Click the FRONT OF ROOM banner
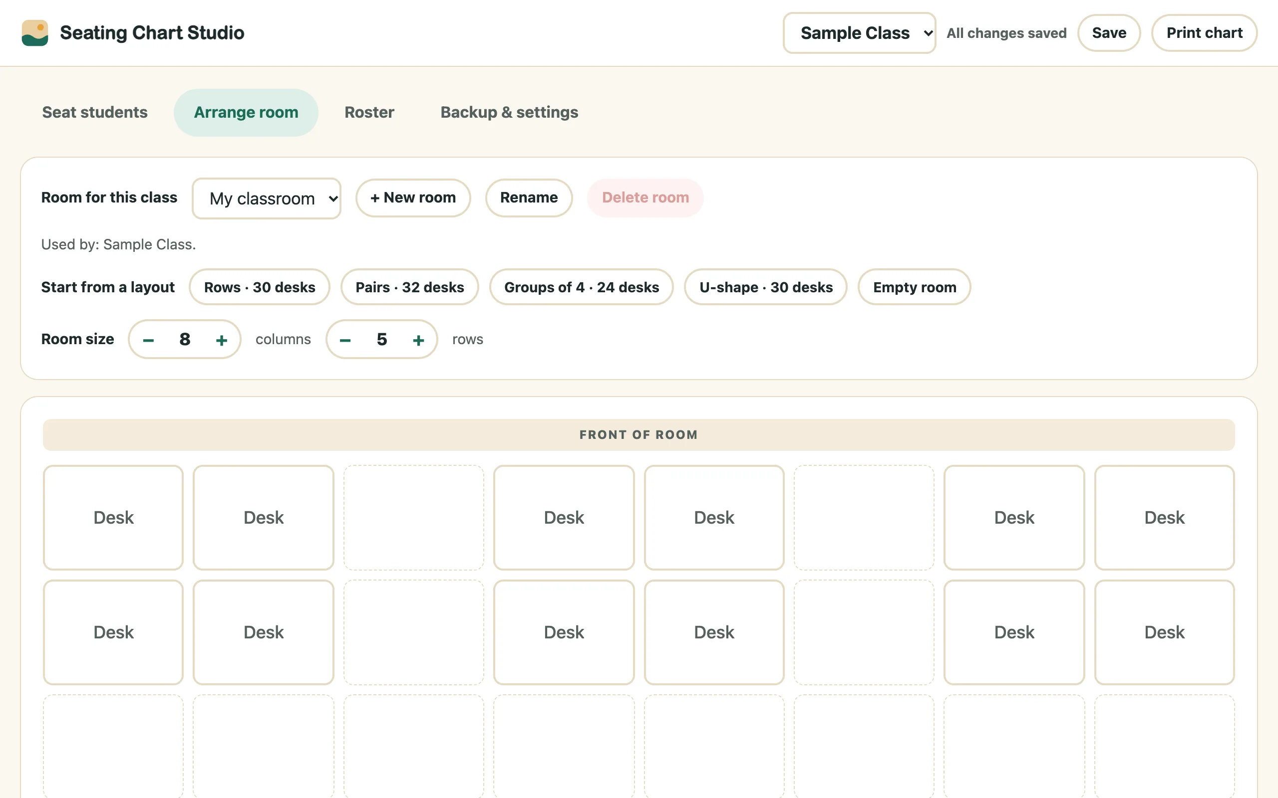This screenshot has width=1278, height=798. click(x=639, y=435)
